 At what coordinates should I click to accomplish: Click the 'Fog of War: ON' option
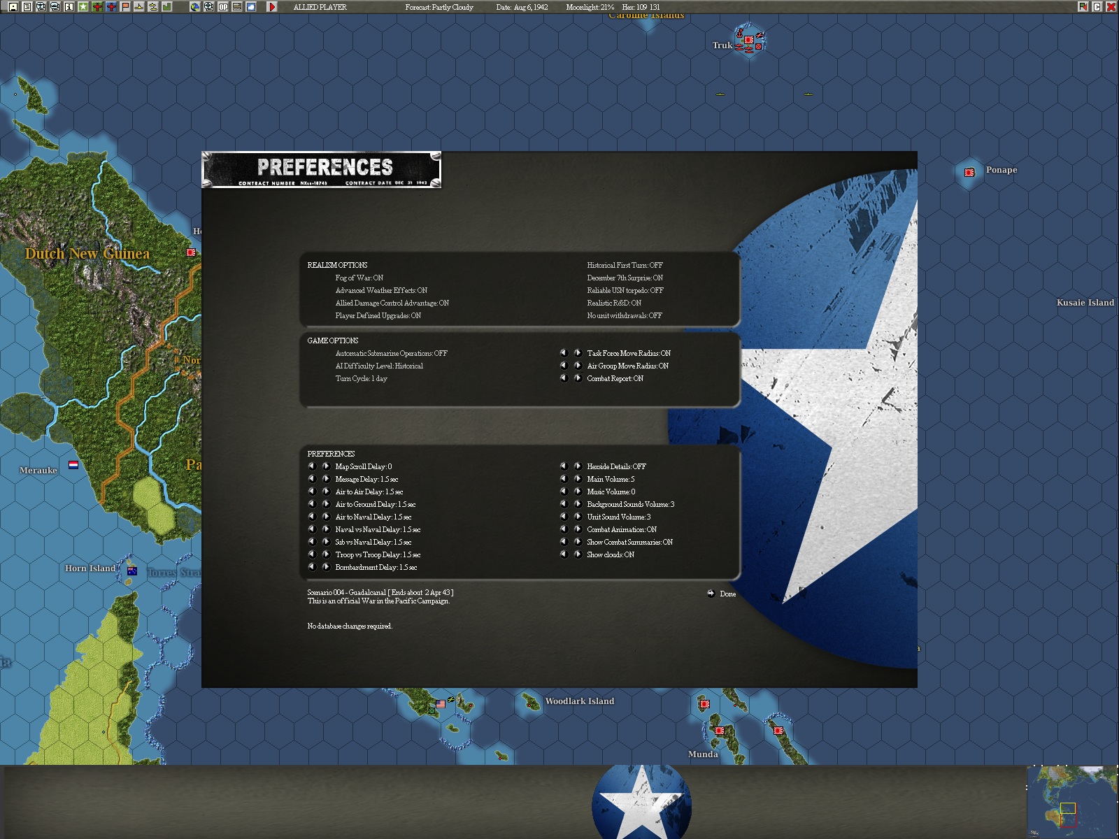(359, 278)
